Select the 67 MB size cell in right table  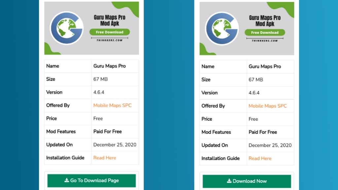256,79
